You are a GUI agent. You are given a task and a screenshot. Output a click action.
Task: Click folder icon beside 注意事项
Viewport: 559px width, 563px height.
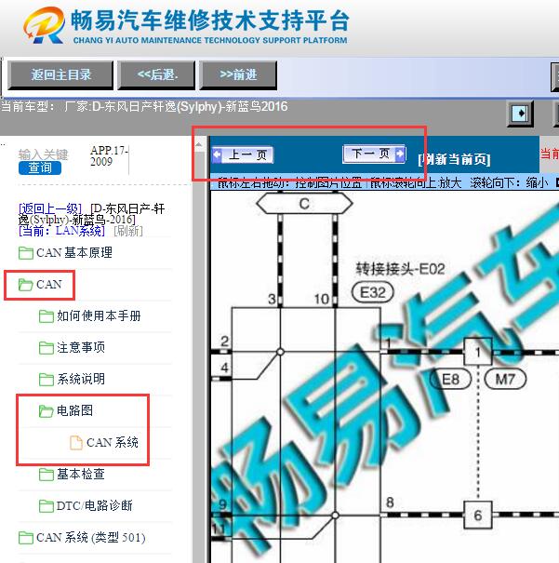[47, 348]
